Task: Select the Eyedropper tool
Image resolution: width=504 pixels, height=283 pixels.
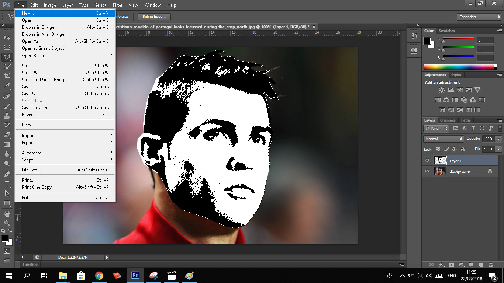Action: click(7, 86)
